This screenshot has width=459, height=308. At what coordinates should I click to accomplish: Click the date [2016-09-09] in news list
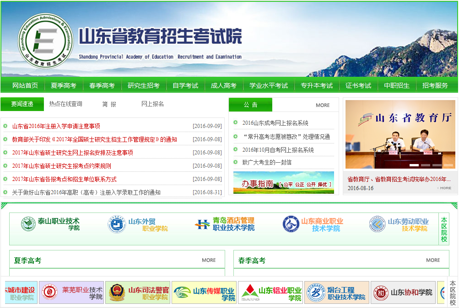pos(207,126)
